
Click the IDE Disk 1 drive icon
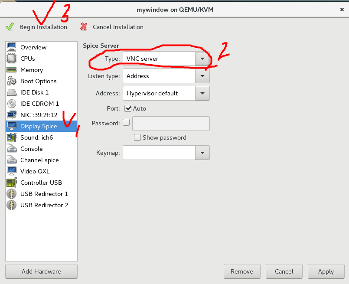(x=12, y=92)
